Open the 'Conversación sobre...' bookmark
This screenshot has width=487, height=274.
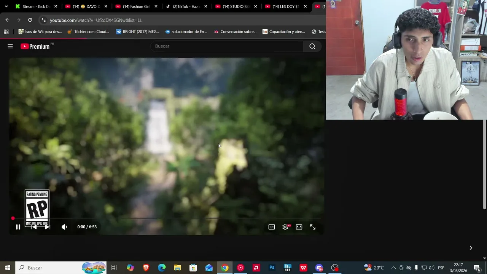point(235,32)
